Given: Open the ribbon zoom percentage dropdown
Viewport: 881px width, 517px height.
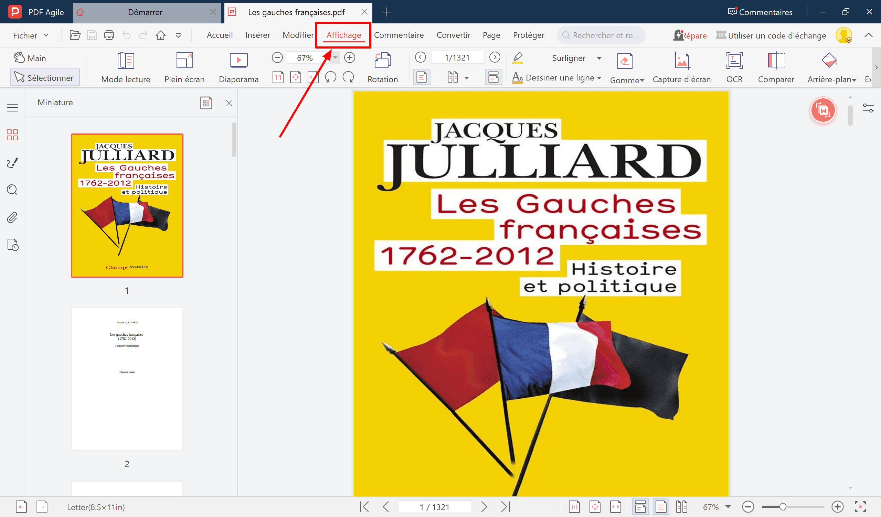Looking at the screenshot, I should [x=335, y=57].
